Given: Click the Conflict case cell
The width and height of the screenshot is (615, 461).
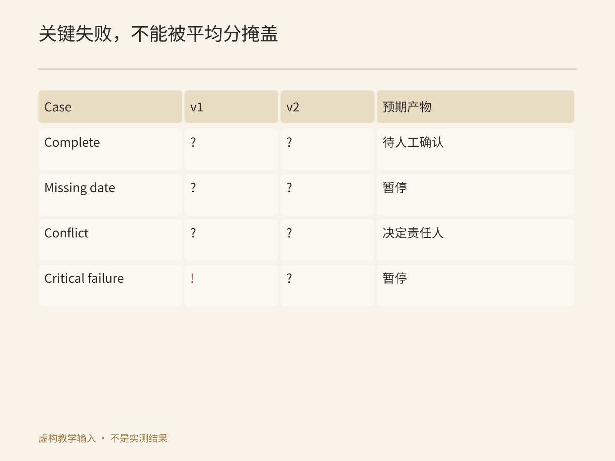Looking at the screenshot, I should tap(110, 240).
